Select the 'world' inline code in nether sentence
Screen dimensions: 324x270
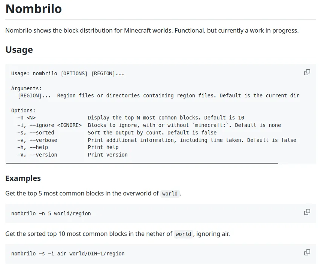coord(183,234)
